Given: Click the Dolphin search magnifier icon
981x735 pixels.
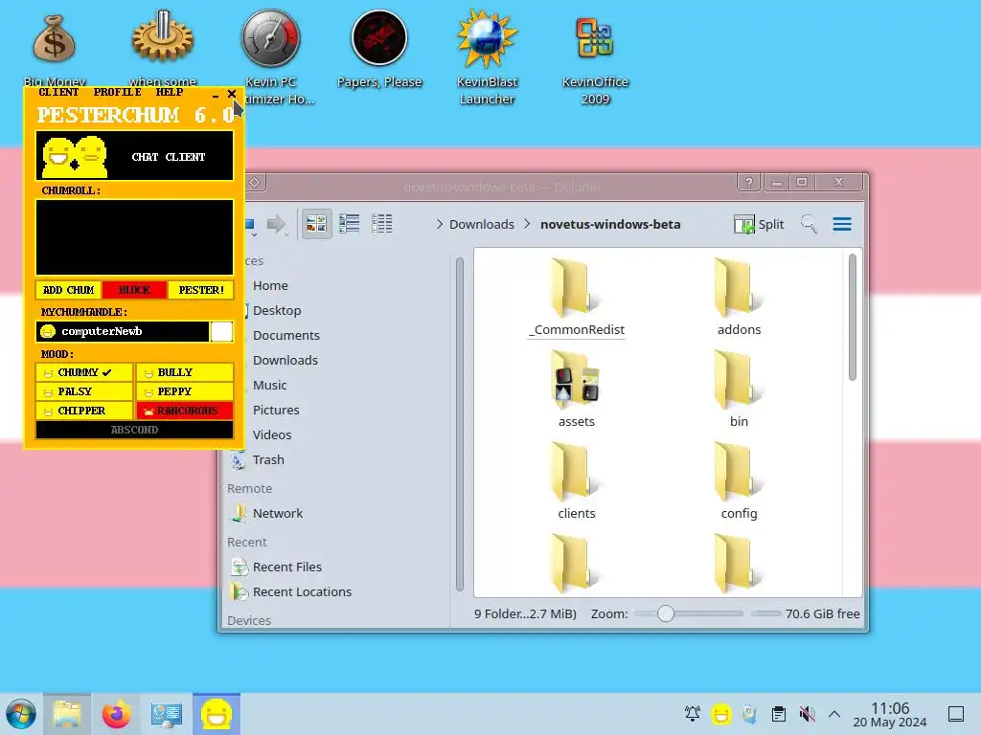Looking at the screenshot, I should click(x=809, y=224).
